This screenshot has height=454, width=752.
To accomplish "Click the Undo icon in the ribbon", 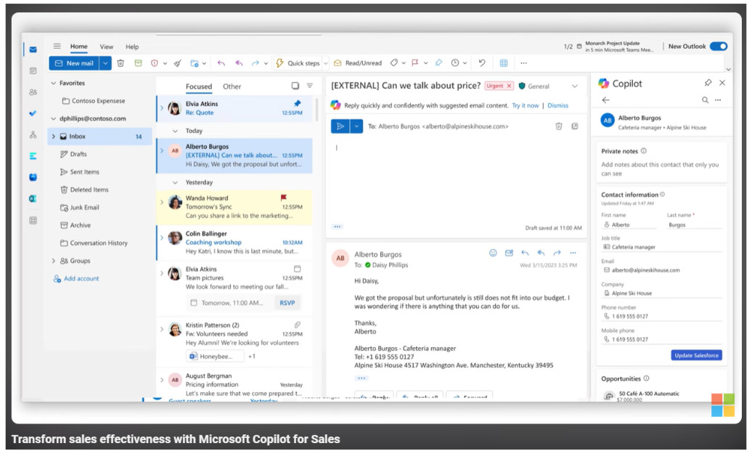I will (482, 63).
